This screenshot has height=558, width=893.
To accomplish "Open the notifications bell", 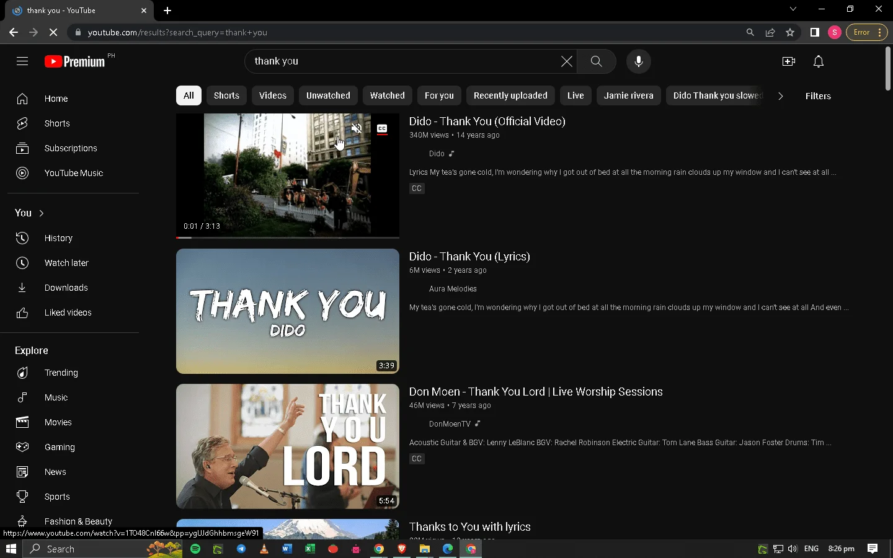I will tap(819, 61).
